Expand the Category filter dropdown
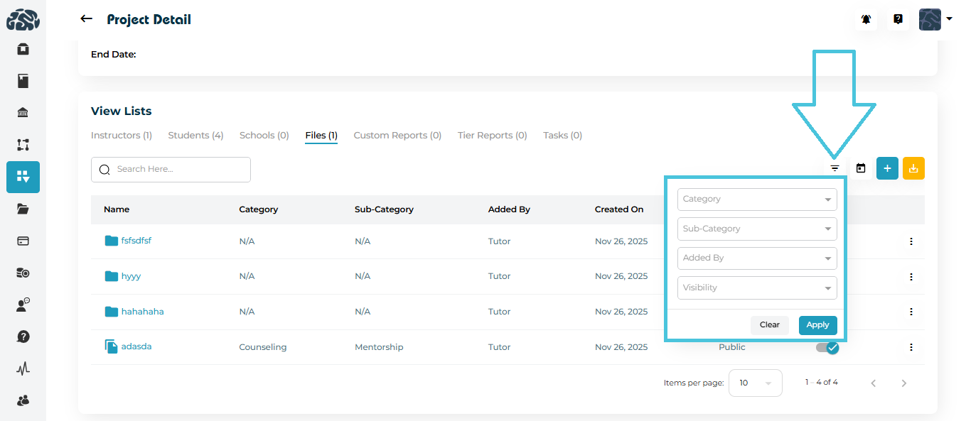Image resolution: width=966 pixels, height=421 pixels. pyautogui.click(x=757, y=199)
